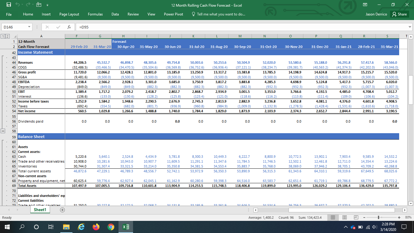This screenshot has height=233, width=414.
Task: Open Firefox from the taskbar
Action: tap(96, 227)
